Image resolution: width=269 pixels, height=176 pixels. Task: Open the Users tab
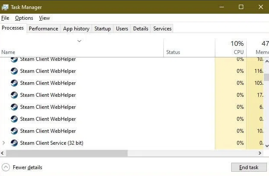pos(122,29)
